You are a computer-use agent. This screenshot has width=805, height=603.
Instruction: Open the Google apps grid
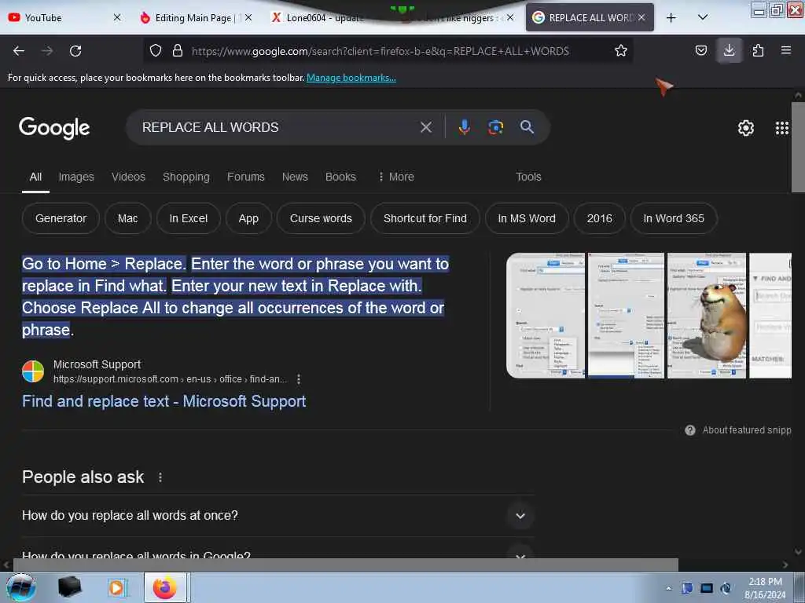(781, 128)
